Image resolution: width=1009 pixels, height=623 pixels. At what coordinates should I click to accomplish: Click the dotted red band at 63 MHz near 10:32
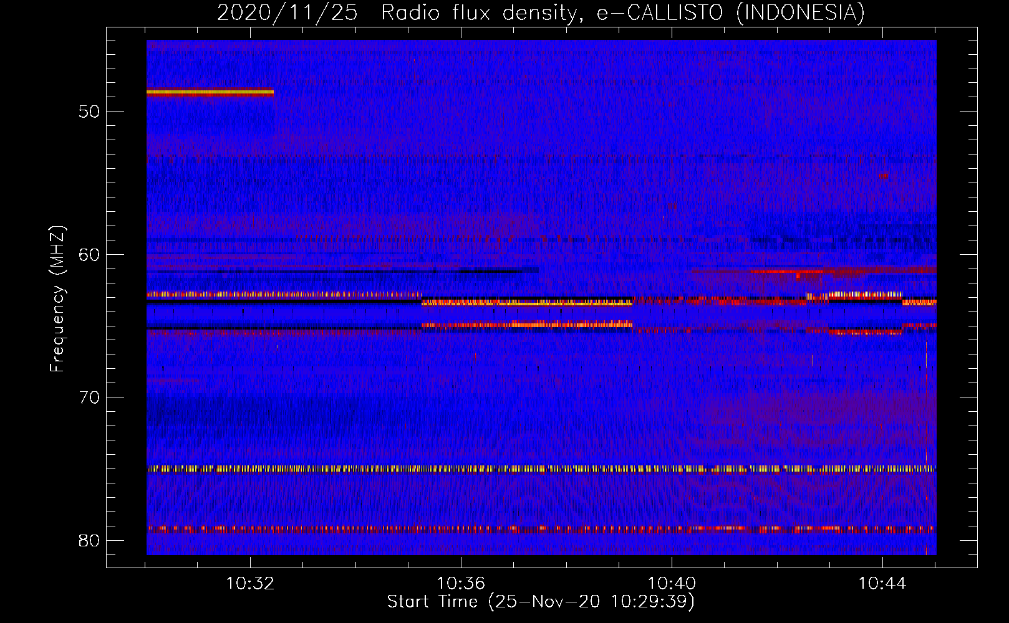[284, 294]
